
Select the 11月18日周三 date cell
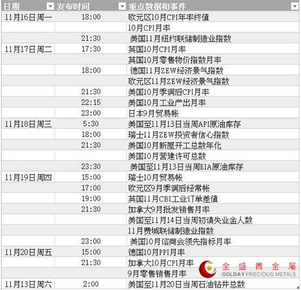28,124
